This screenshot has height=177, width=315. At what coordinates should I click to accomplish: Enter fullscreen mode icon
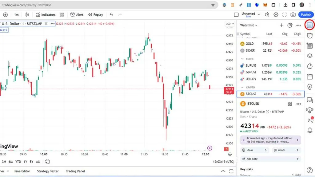[285, 15]
